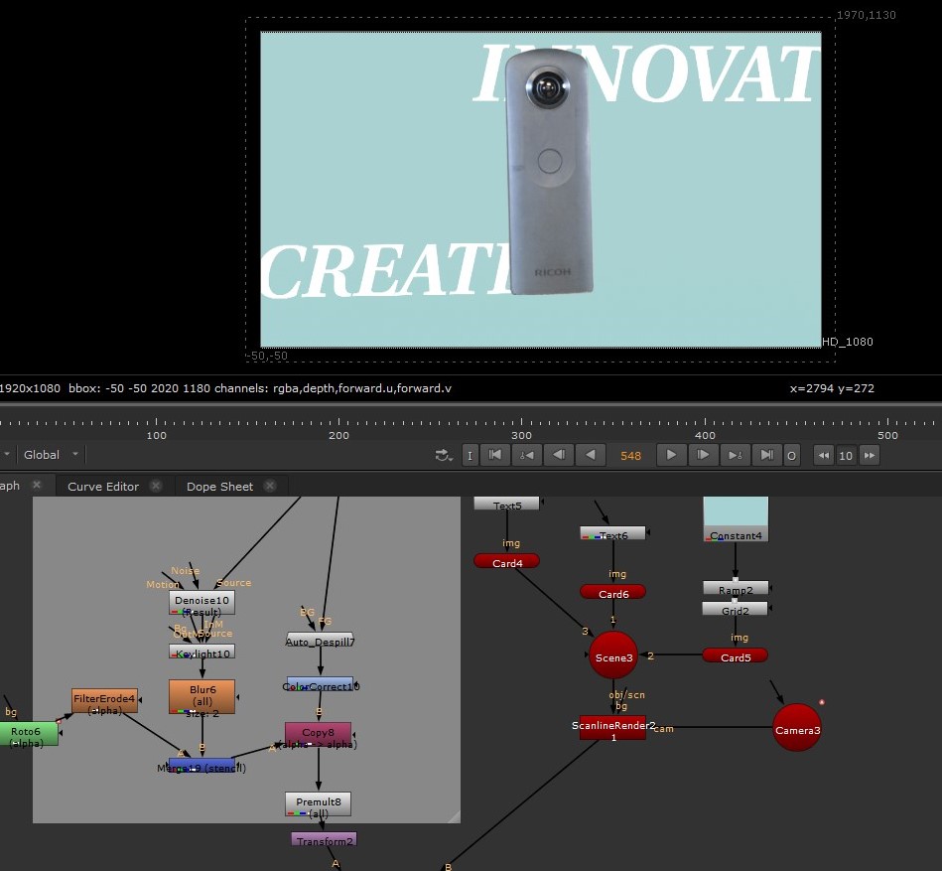Select the Constant4 node thumbnail
Screen dimensions: 942x871
point(736,518)
